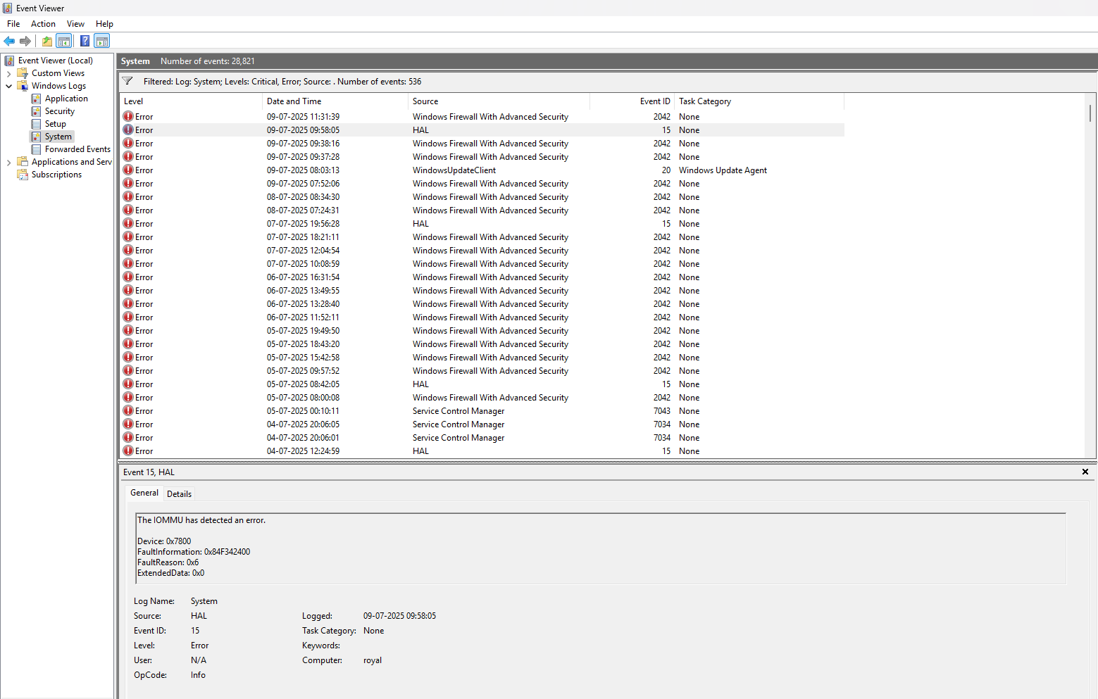The image size is (1098, 699).
Task: Open Help via the question mark icon
Action: point(85,41)
